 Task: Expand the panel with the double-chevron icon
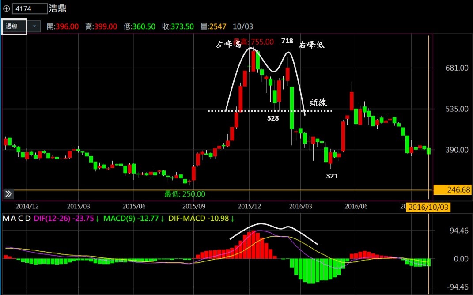click(x=8, y=194)
